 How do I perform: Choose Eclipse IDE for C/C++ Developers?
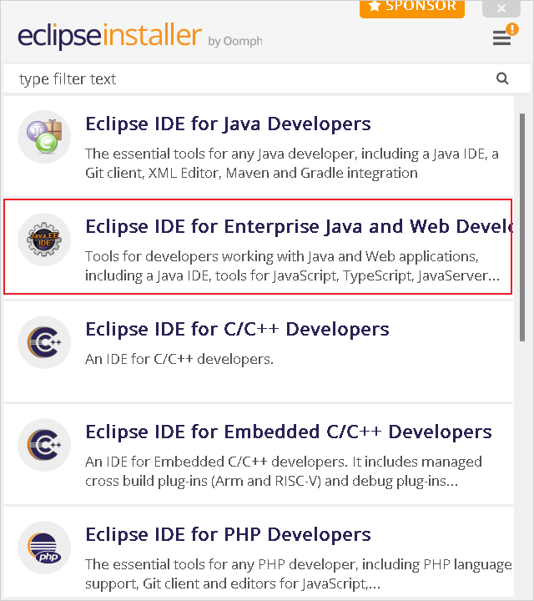pos(237,329)
